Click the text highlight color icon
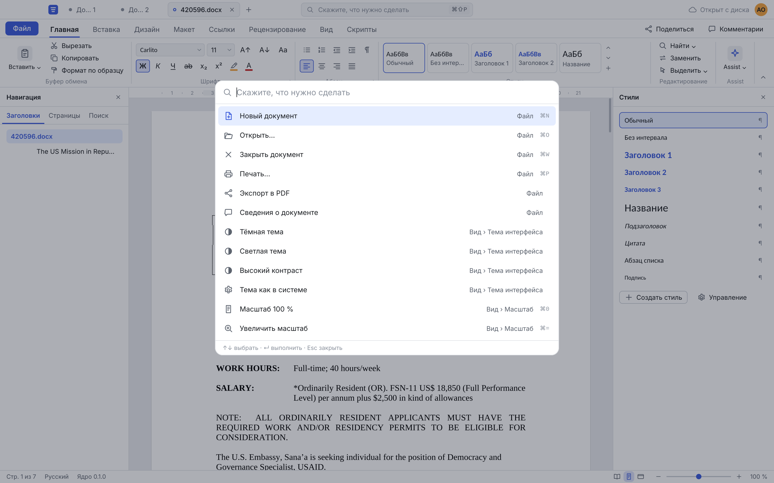Screen dimensions: 774x483 234,66
